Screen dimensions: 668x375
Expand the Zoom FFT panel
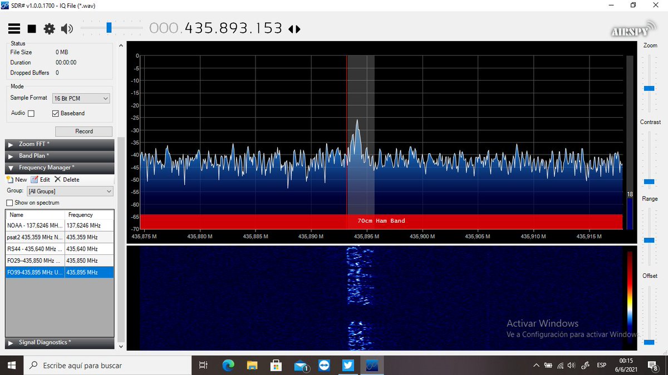pos(59,144)
